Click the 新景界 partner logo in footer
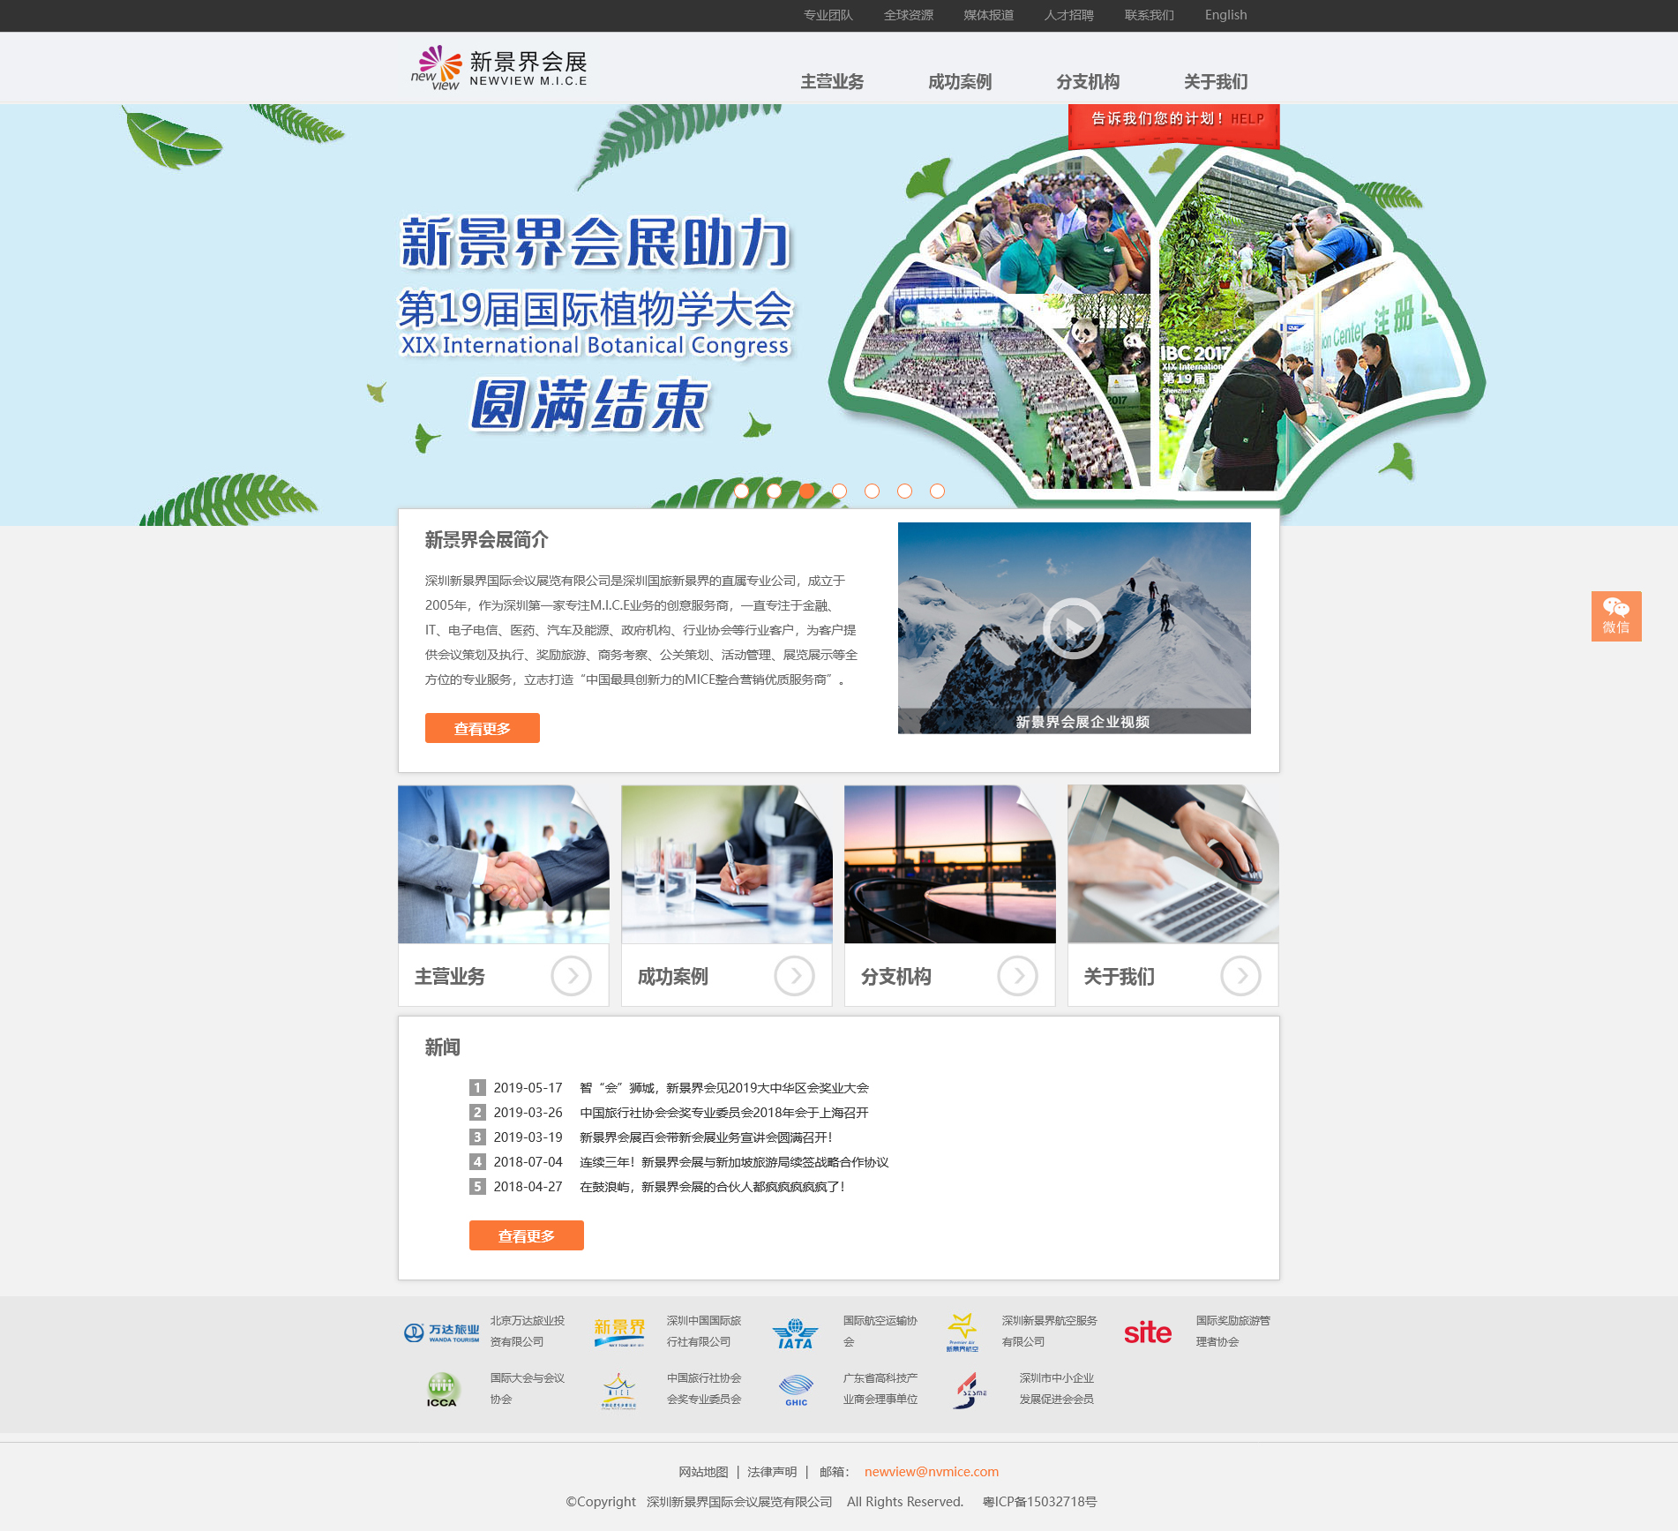The image size is (1678, 1531). click(x=619, y=1332)
